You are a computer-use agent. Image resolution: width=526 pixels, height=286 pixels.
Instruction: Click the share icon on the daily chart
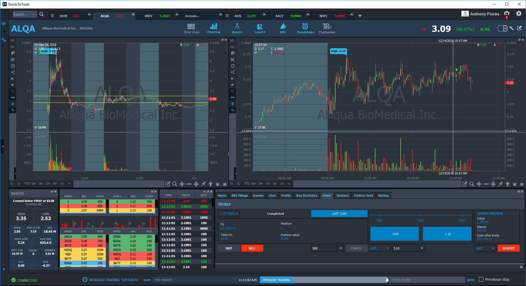coord(13,72)
